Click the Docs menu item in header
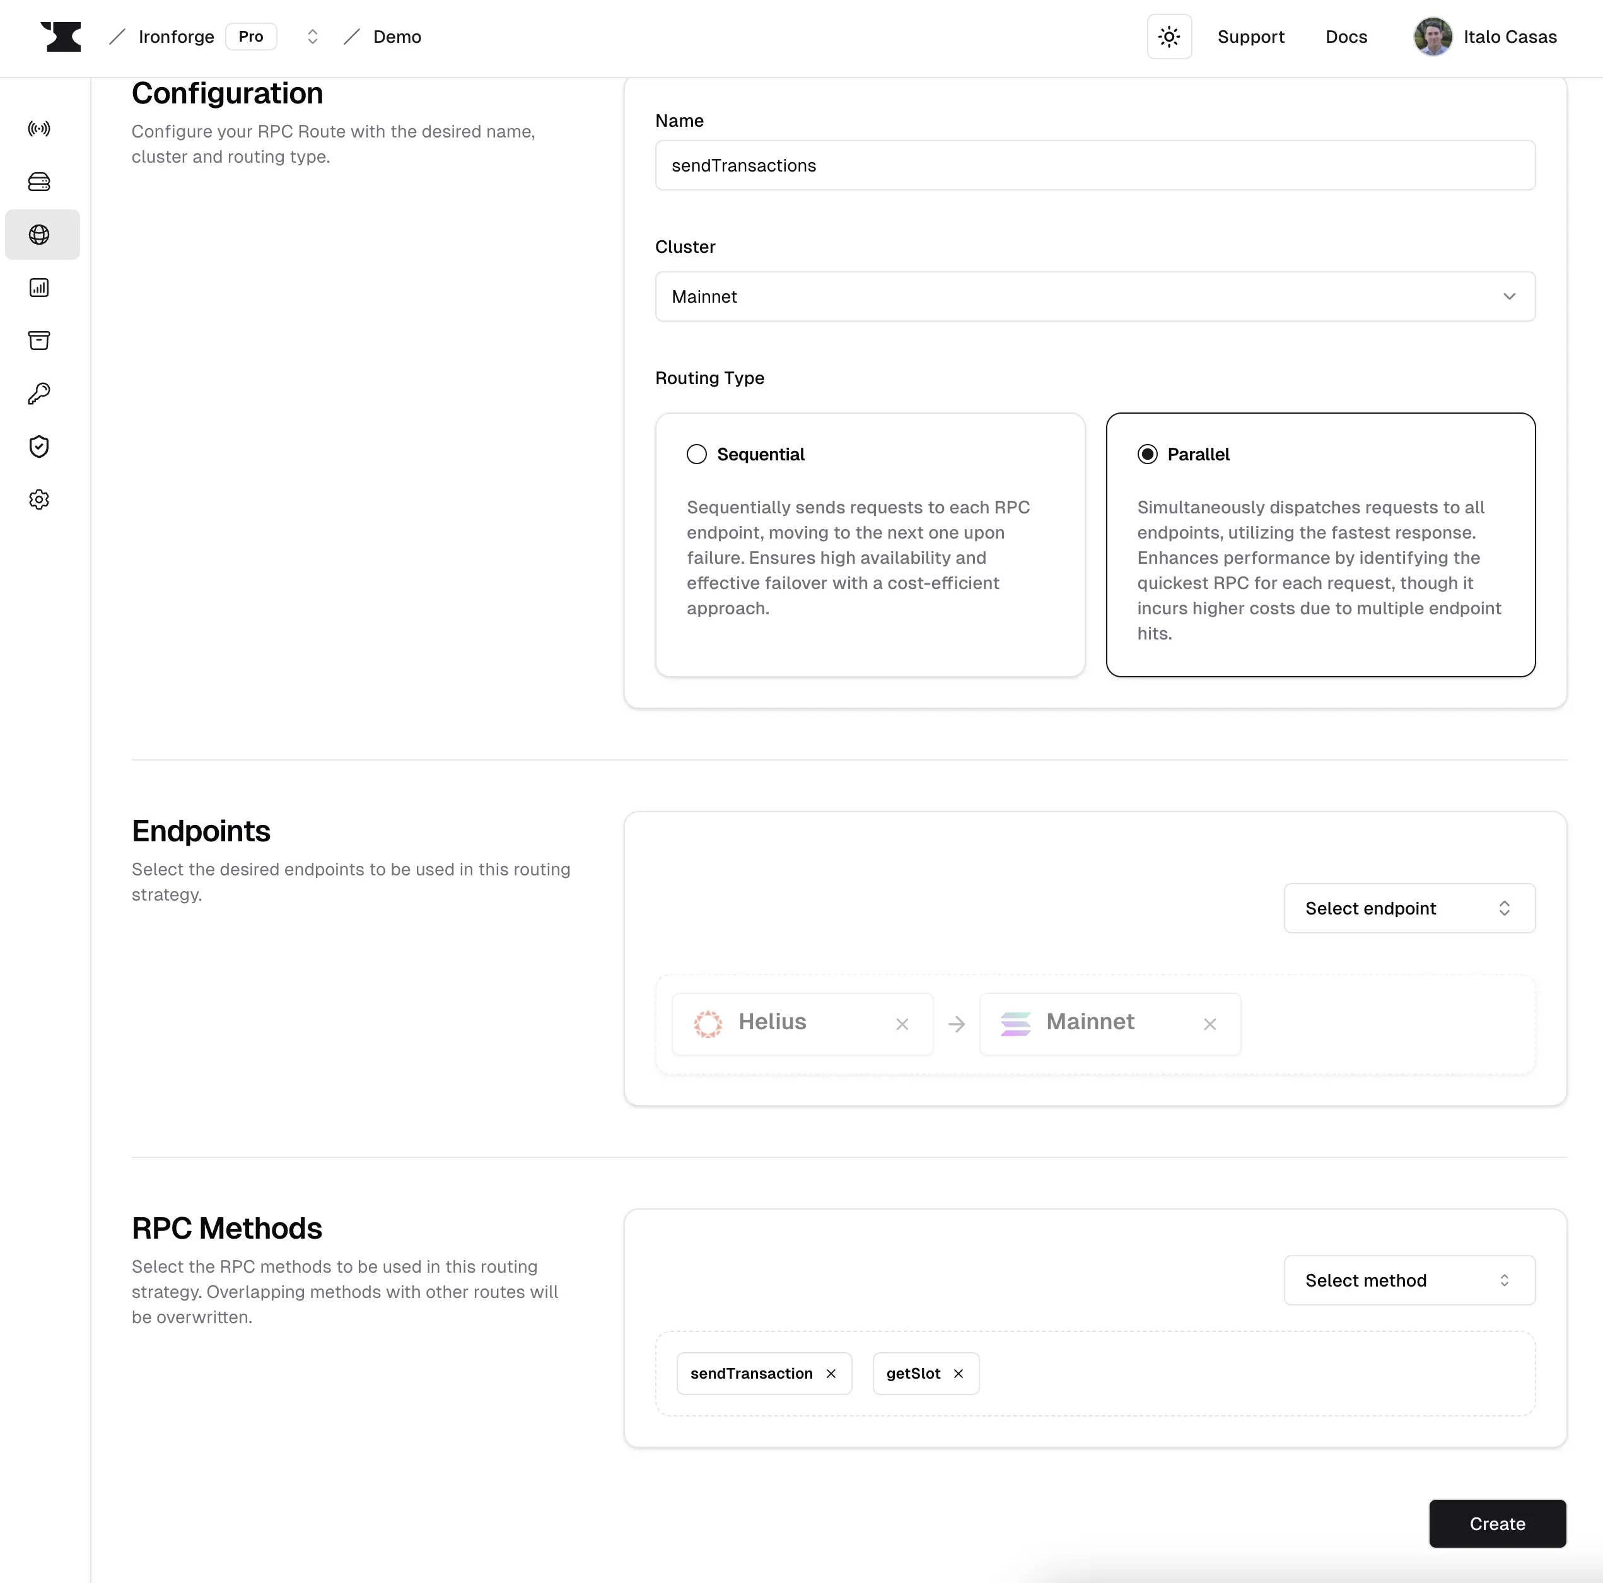The image size is (1603, 1583). click(x=1345, y=36)
